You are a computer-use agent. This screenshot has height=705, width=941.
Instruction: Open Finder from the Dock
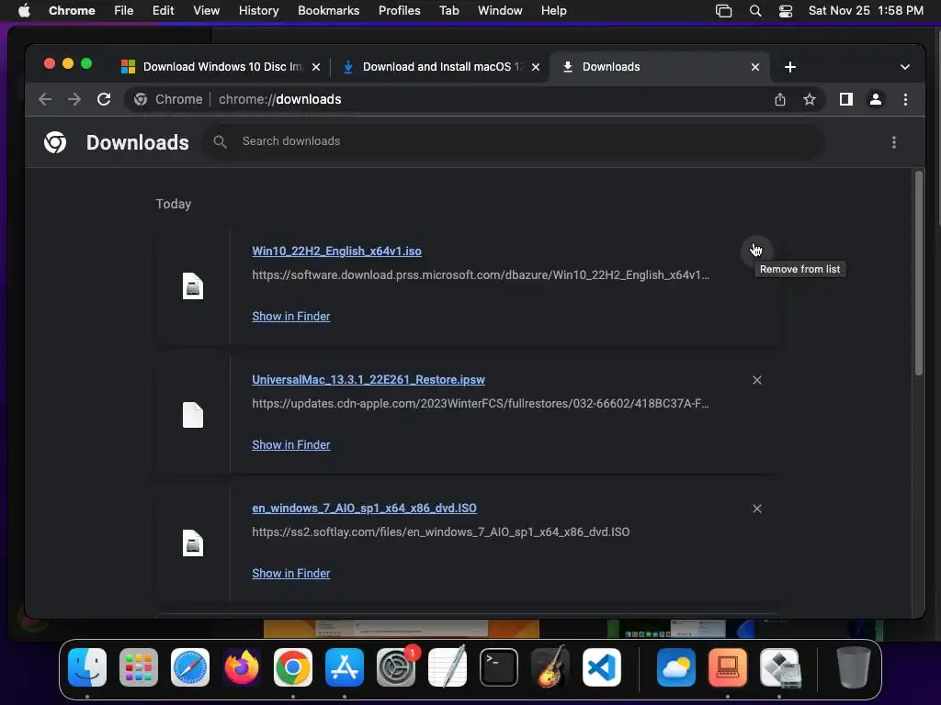coord(87,667)
